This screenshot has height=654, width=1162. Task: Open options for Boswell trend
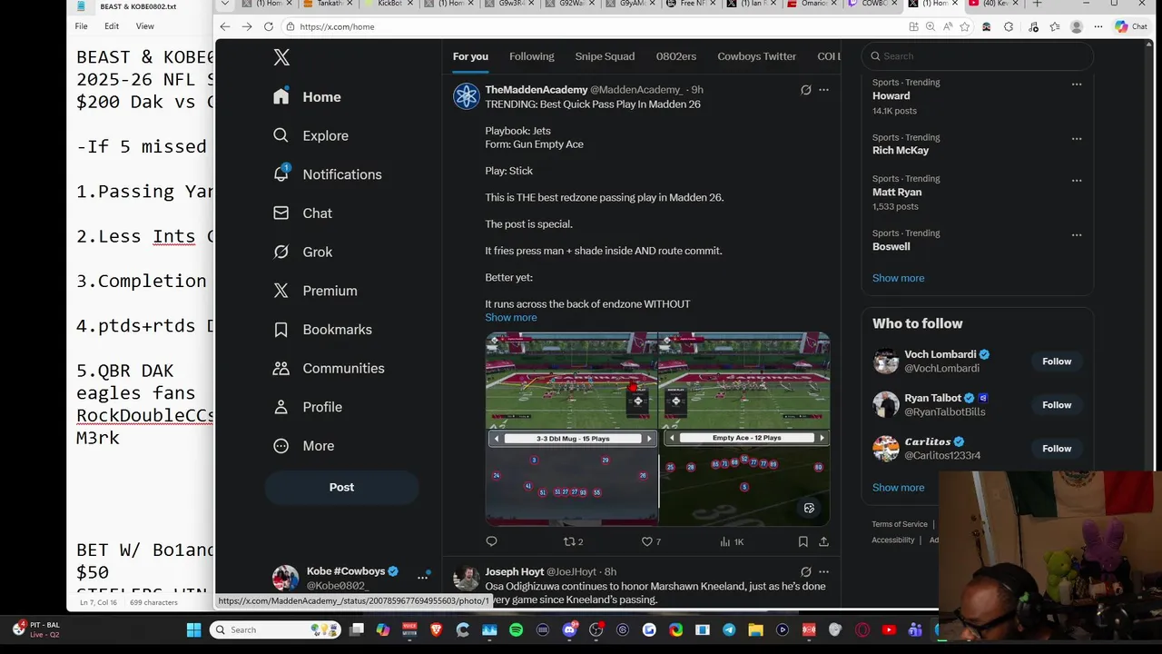click(x=1077, y=235)
